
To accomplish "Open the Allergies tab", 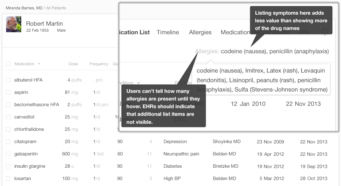I will (200, 32).
